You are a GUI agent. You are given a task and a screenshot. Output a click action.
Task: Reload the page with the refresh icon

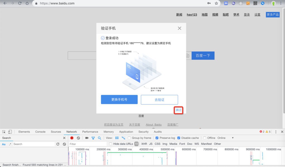[x=20, y=3]
